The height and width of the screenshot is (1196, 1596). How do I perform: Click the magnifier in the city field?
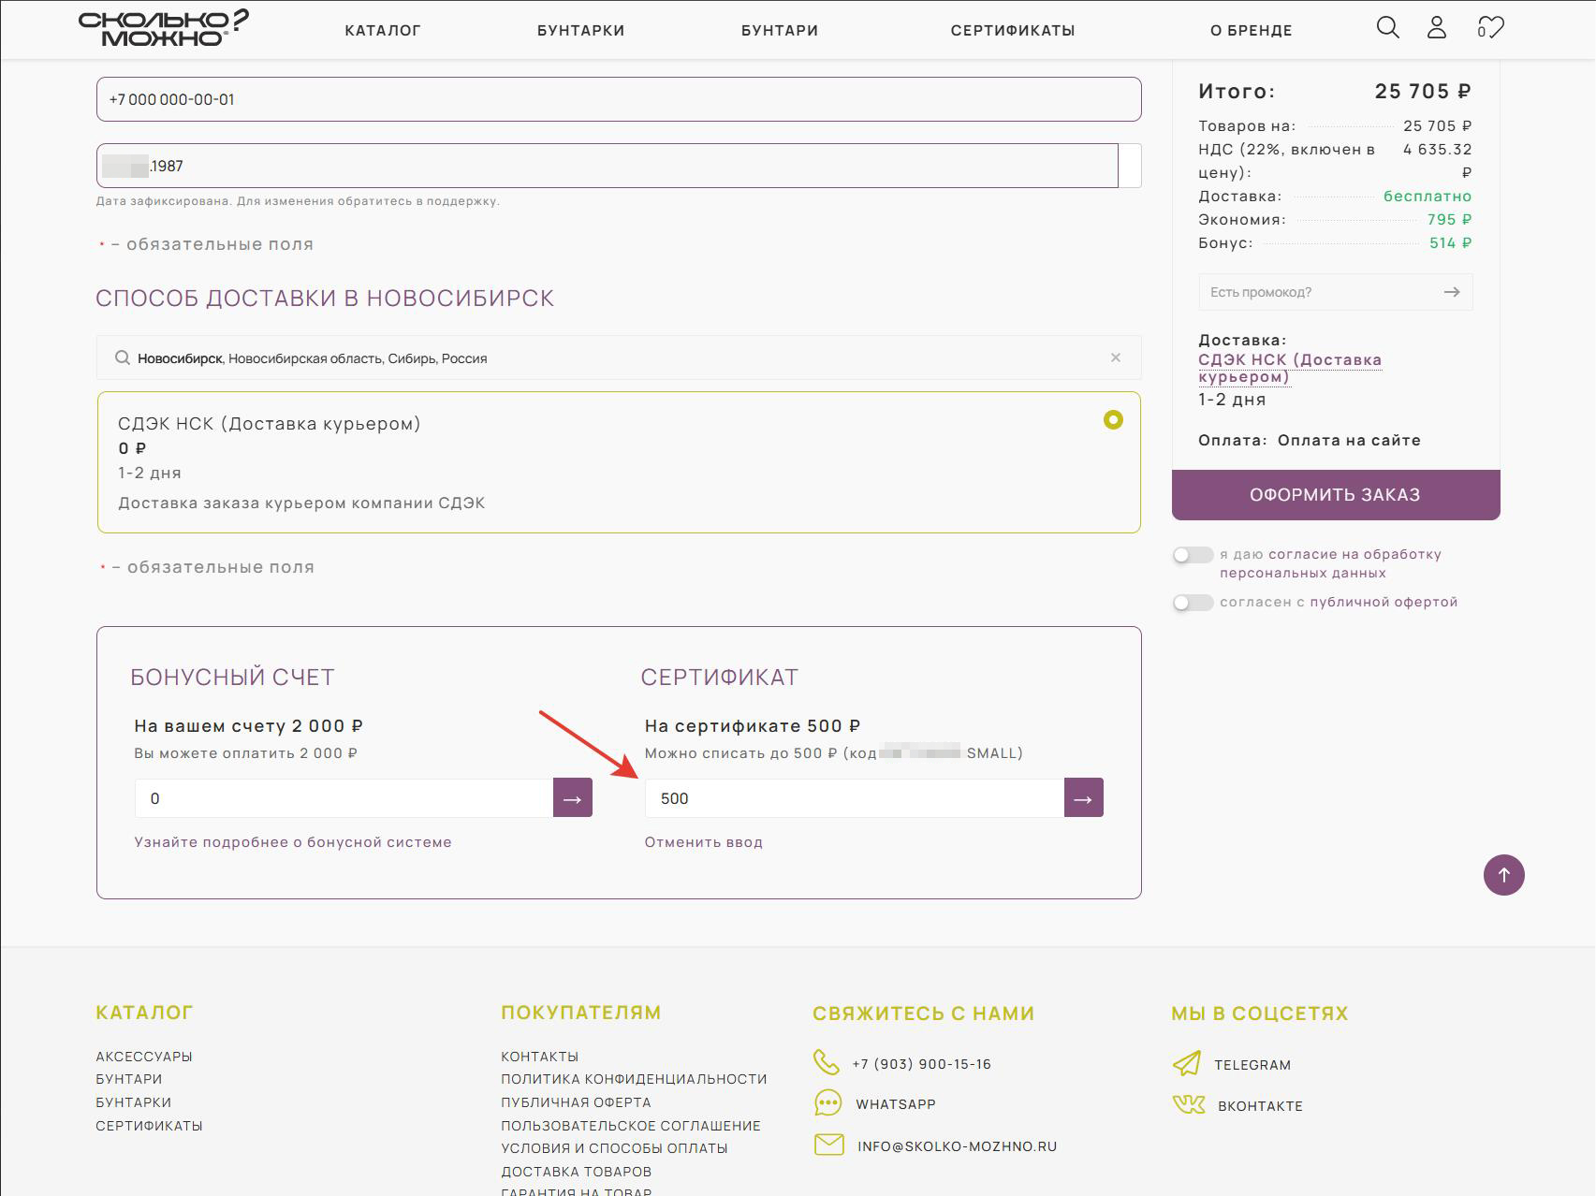pos(122,357)
